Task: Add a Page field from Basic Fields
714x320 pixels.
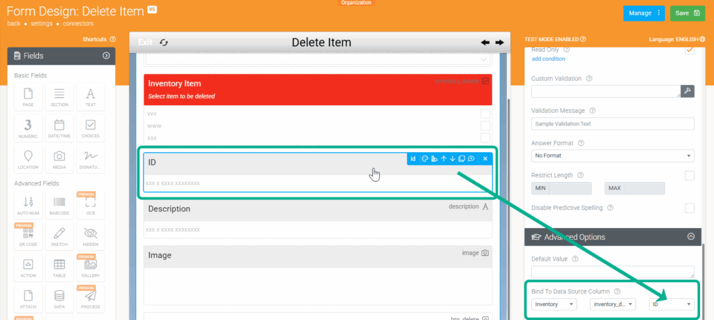Action: pyautogui.click(x=28, y=98)
